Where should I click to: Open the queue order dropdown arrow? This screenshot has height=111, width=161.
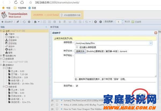[90, 22]
